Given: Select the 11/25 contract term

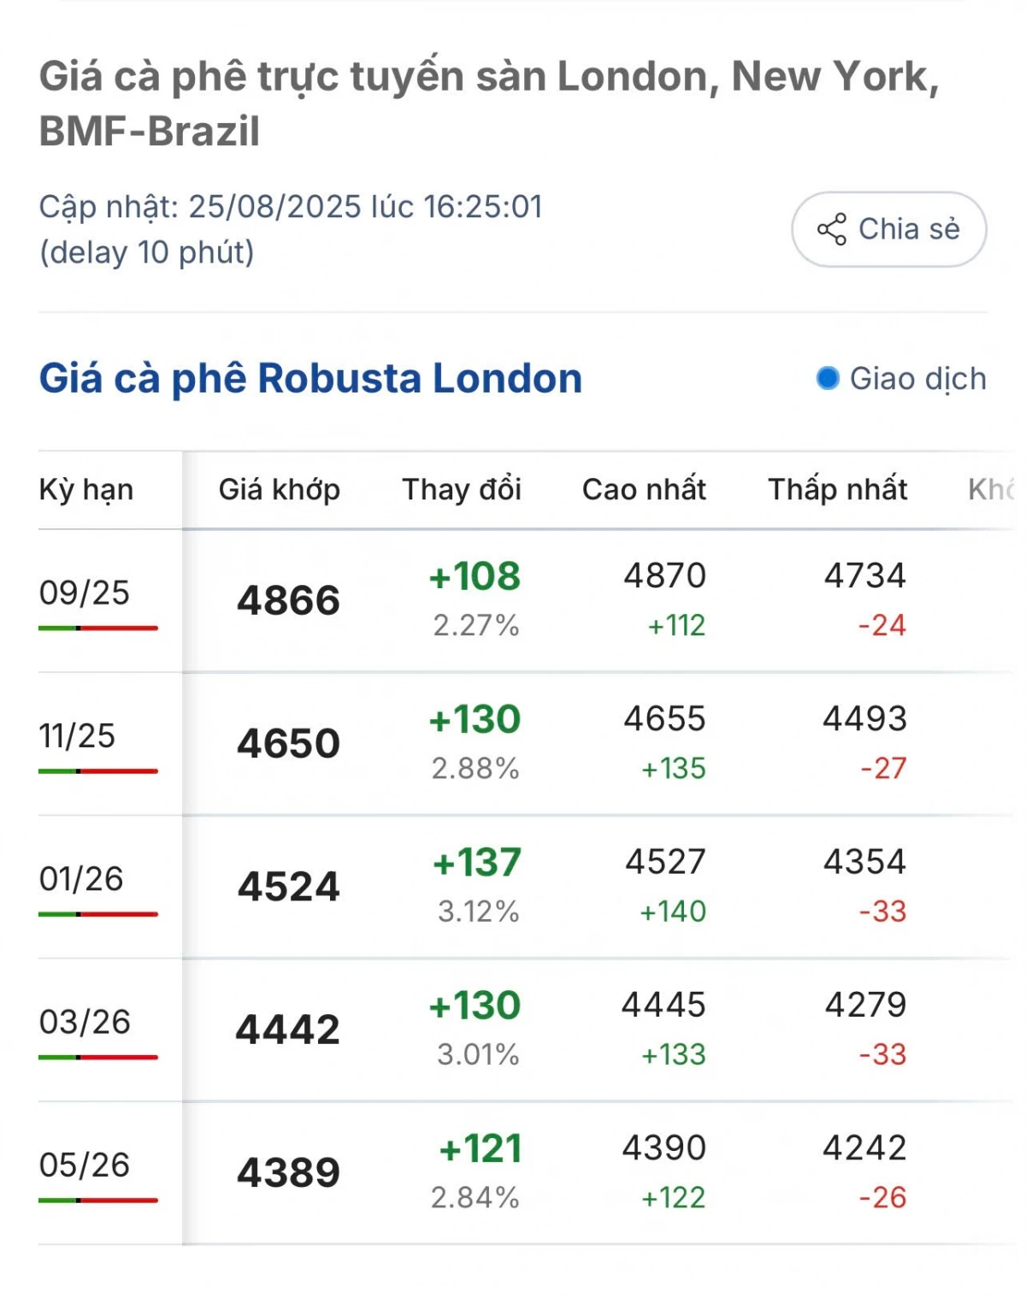Looking at the screenshot, I should pos(77,735).
